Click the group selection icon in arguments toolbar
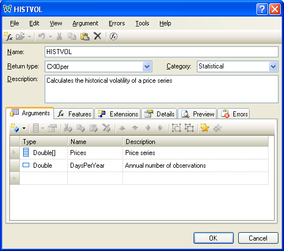Image resolution: width=284 pixels, height=251 pixels. click(x=176, y=128)
